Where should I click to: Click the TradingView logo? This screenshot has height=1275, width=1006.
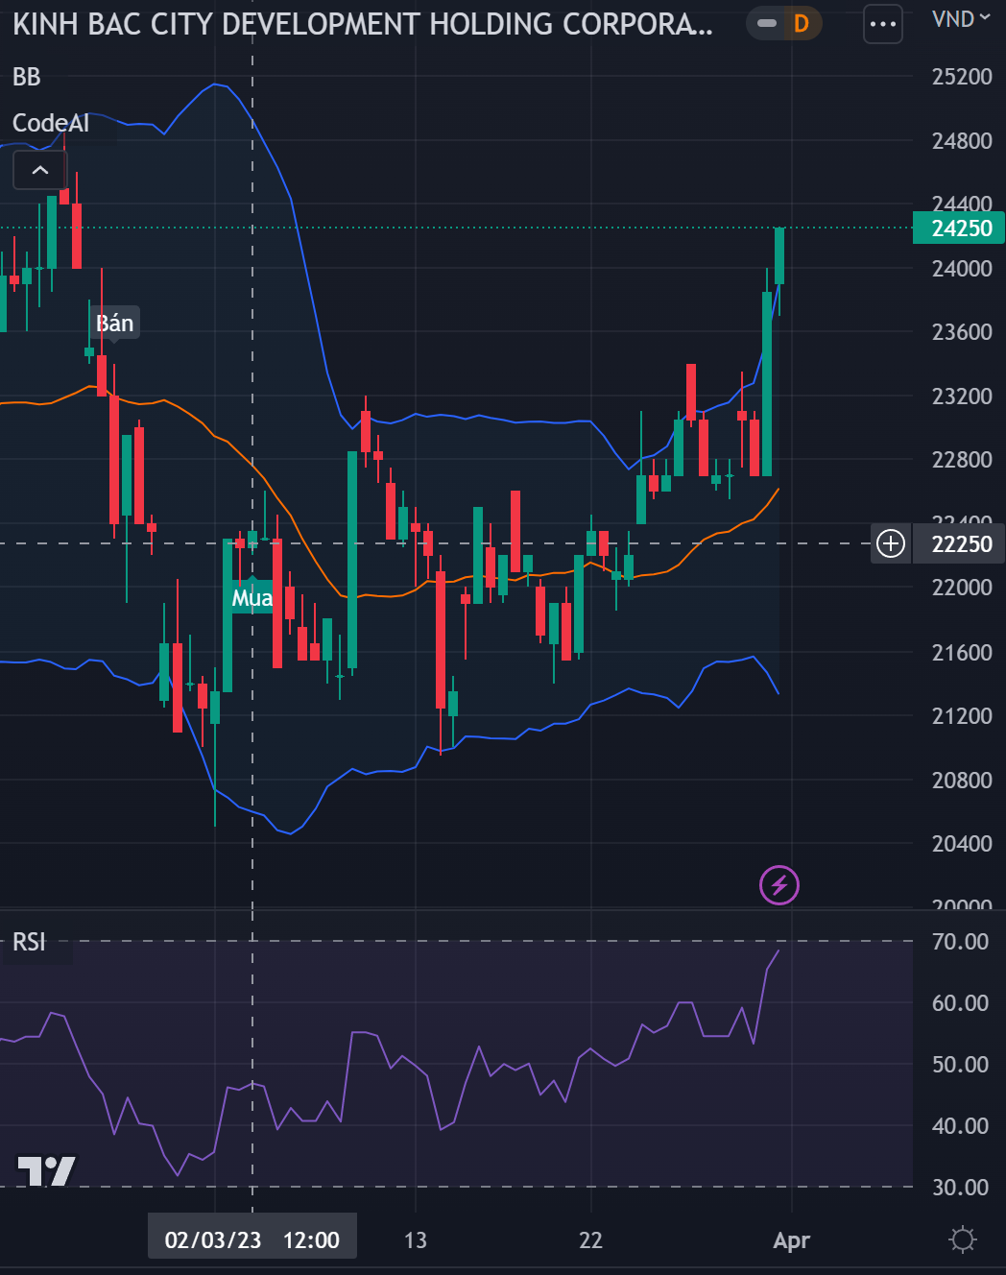point(46,1170)
